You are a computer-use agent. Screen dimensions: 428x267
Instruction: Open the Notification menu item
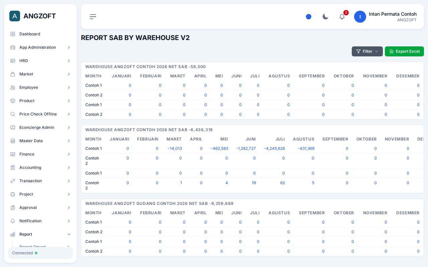(x=40, y=221)
